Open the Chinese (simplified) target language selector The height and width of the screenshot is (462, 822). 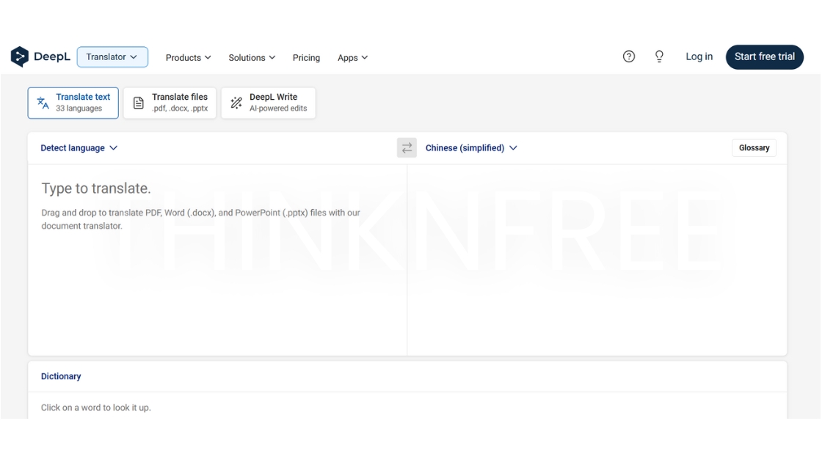click(471, 147)
